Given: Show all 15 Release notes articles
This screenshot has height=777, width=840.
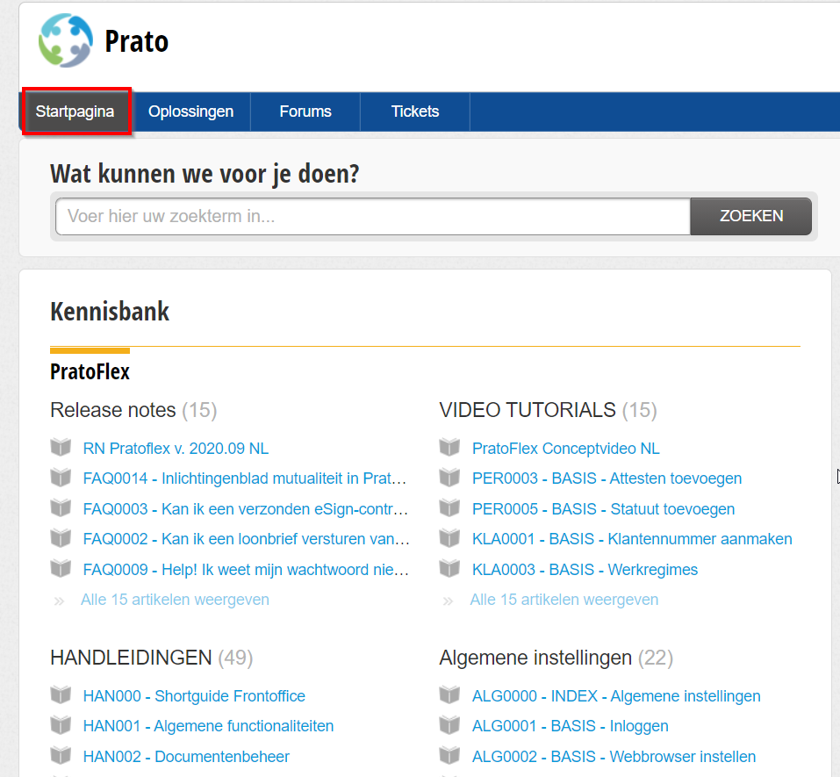Looking at the screenshot, I should (176, 600).
